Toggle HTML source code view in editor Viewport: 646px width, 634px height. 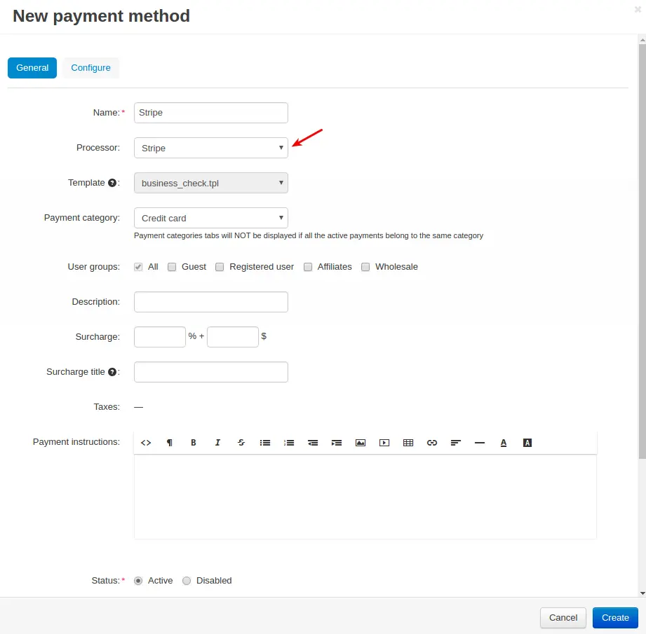click(x=146, y=443)
